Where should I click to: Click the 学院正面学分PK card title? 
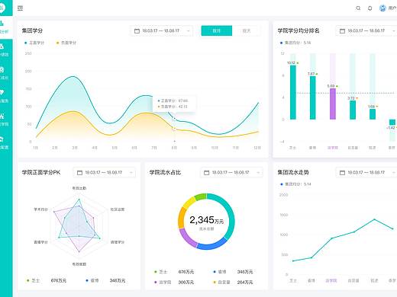pos(41,172)
